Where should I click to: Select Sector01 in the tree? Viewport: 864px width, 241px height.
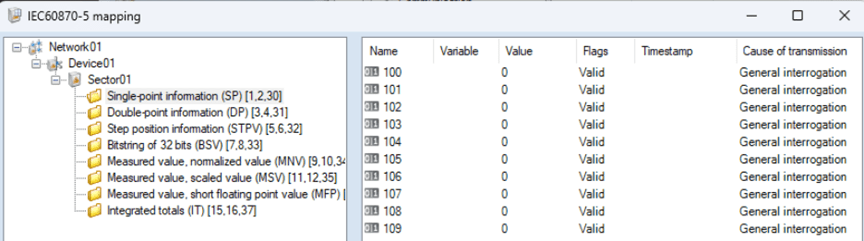click(x=109, y=81)
